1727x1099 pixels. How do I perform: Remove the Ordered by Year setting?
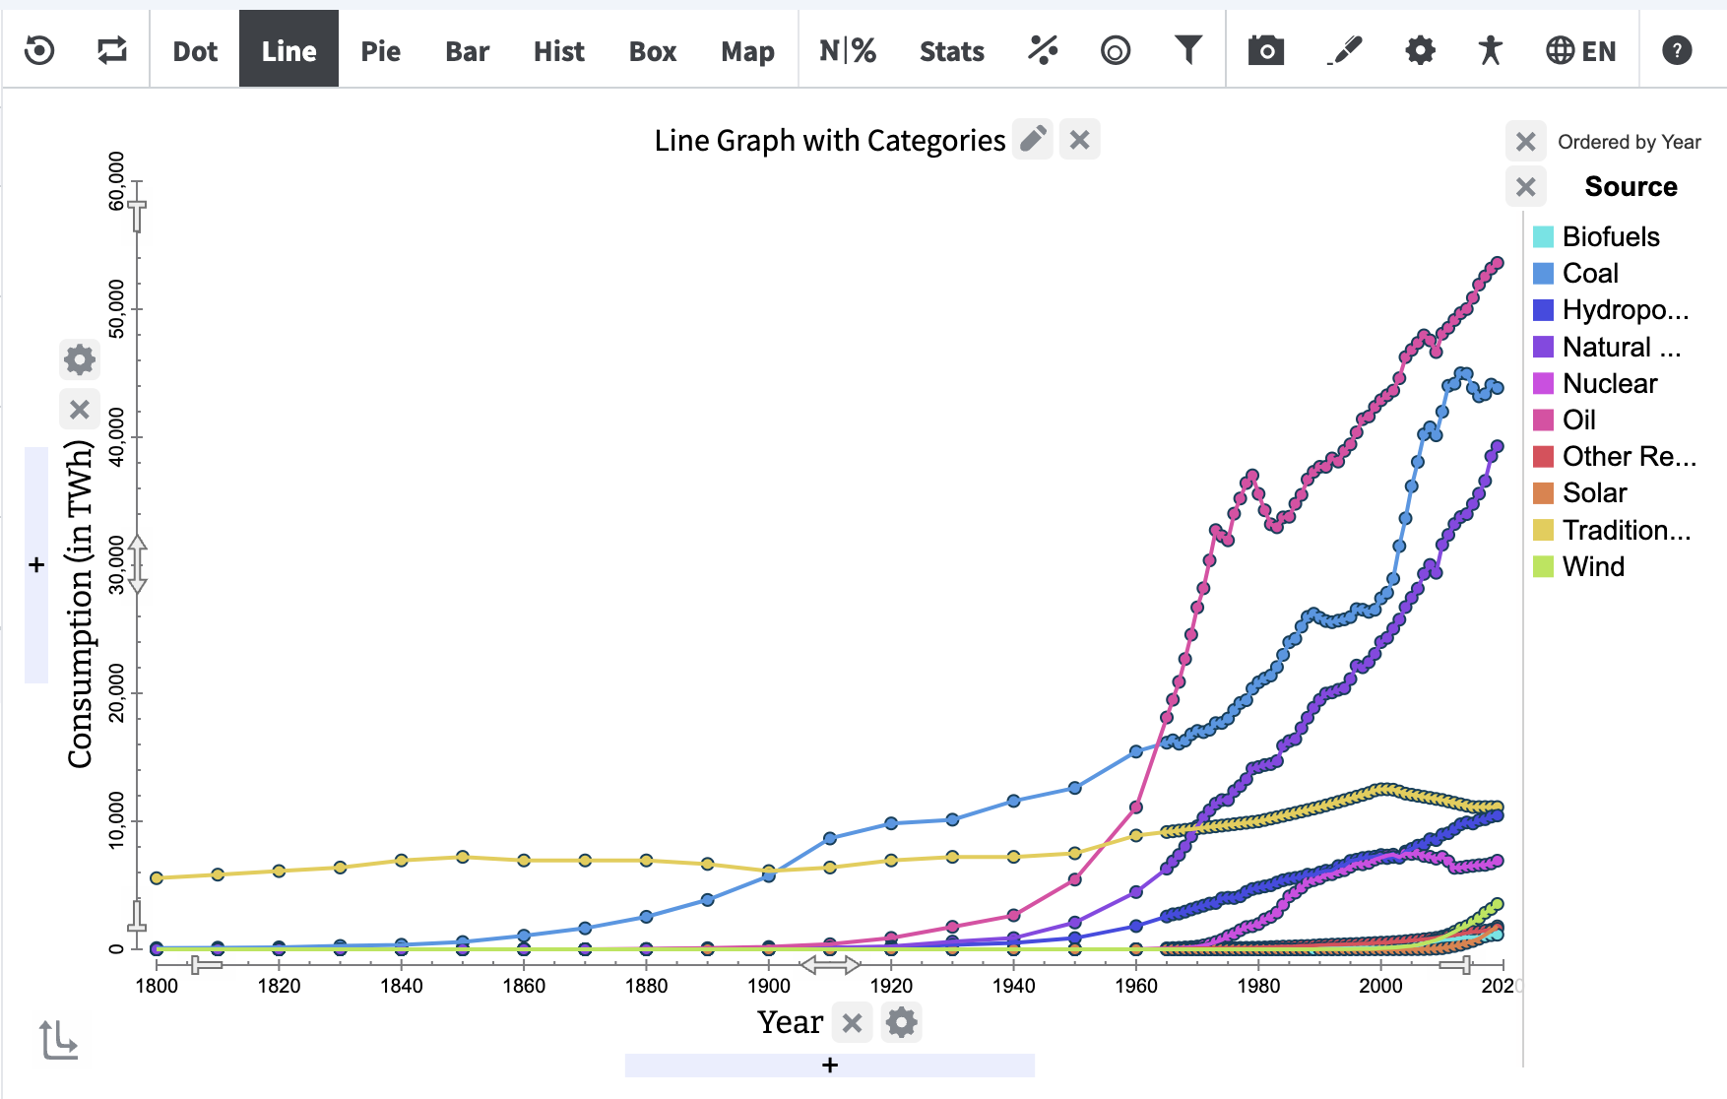1527,141
